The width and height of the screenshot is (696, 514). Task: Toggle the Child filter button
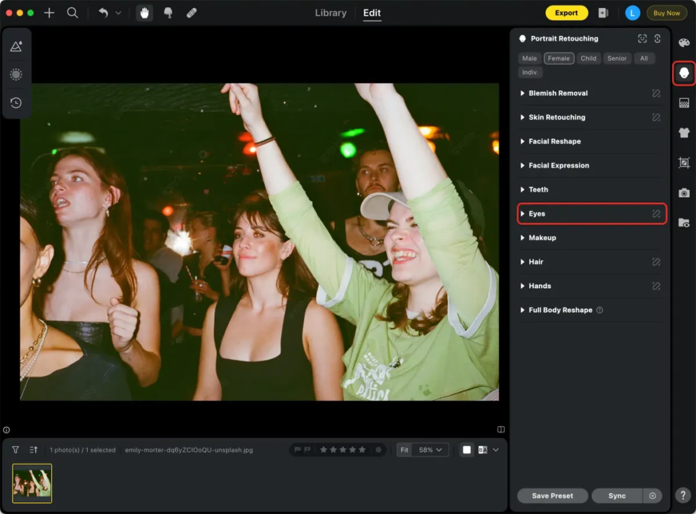pos(589,58)
